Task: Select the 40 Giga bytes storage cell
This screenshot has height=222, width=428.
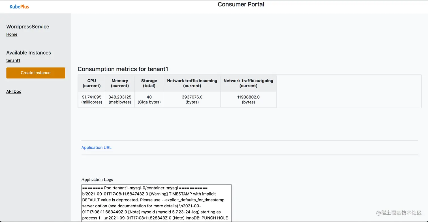Action: 149,99
